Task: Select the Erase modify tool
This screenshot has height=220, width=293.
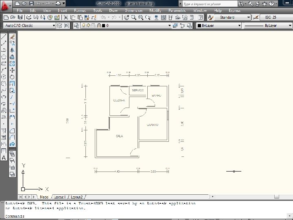Action: [x=12, y=37]
